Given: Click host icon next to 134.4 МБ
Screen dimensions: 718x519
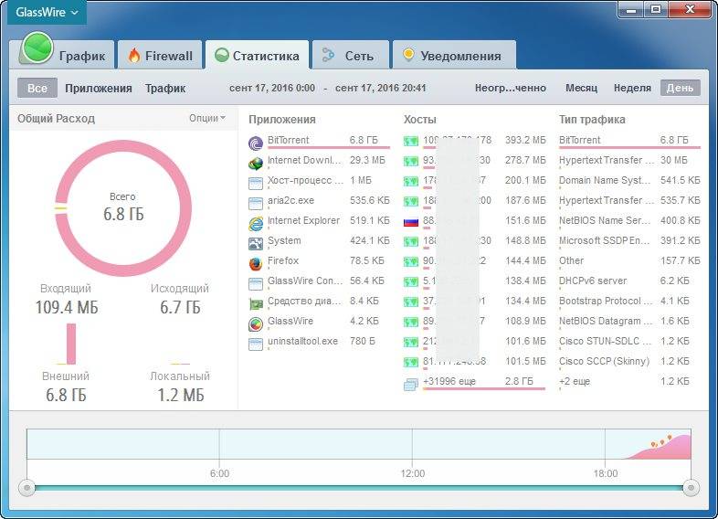Looking at the screenshot, I should tap(411, 302).
